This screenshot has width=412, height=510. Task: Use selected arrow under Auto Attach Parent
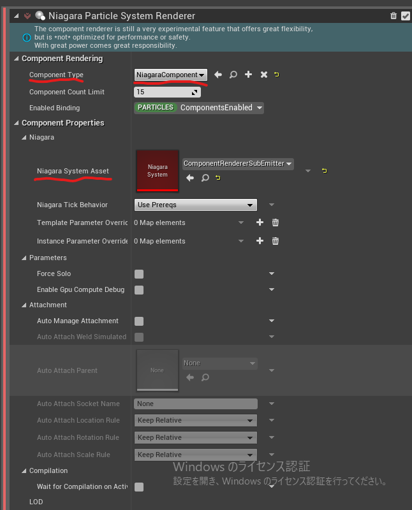coord(190,377)
